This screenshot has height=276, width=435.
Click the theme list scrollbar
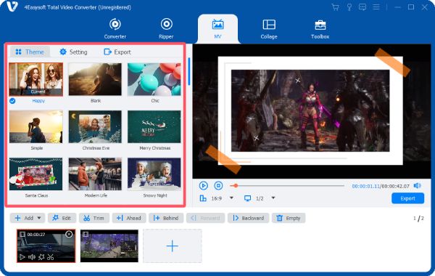click(189, 71)
